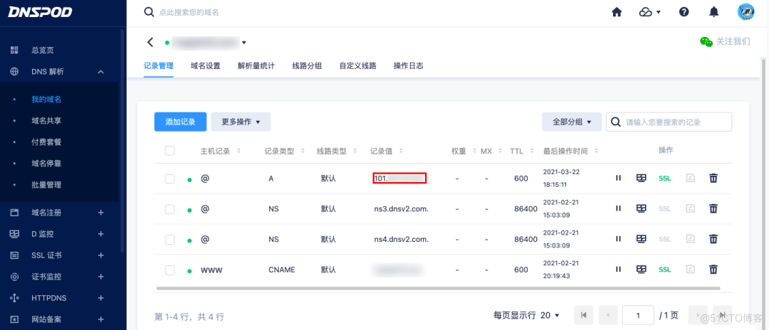Check the www CNAME row checkbox
The height and width of the screenshot is (330, 769).
pos(169,270)
